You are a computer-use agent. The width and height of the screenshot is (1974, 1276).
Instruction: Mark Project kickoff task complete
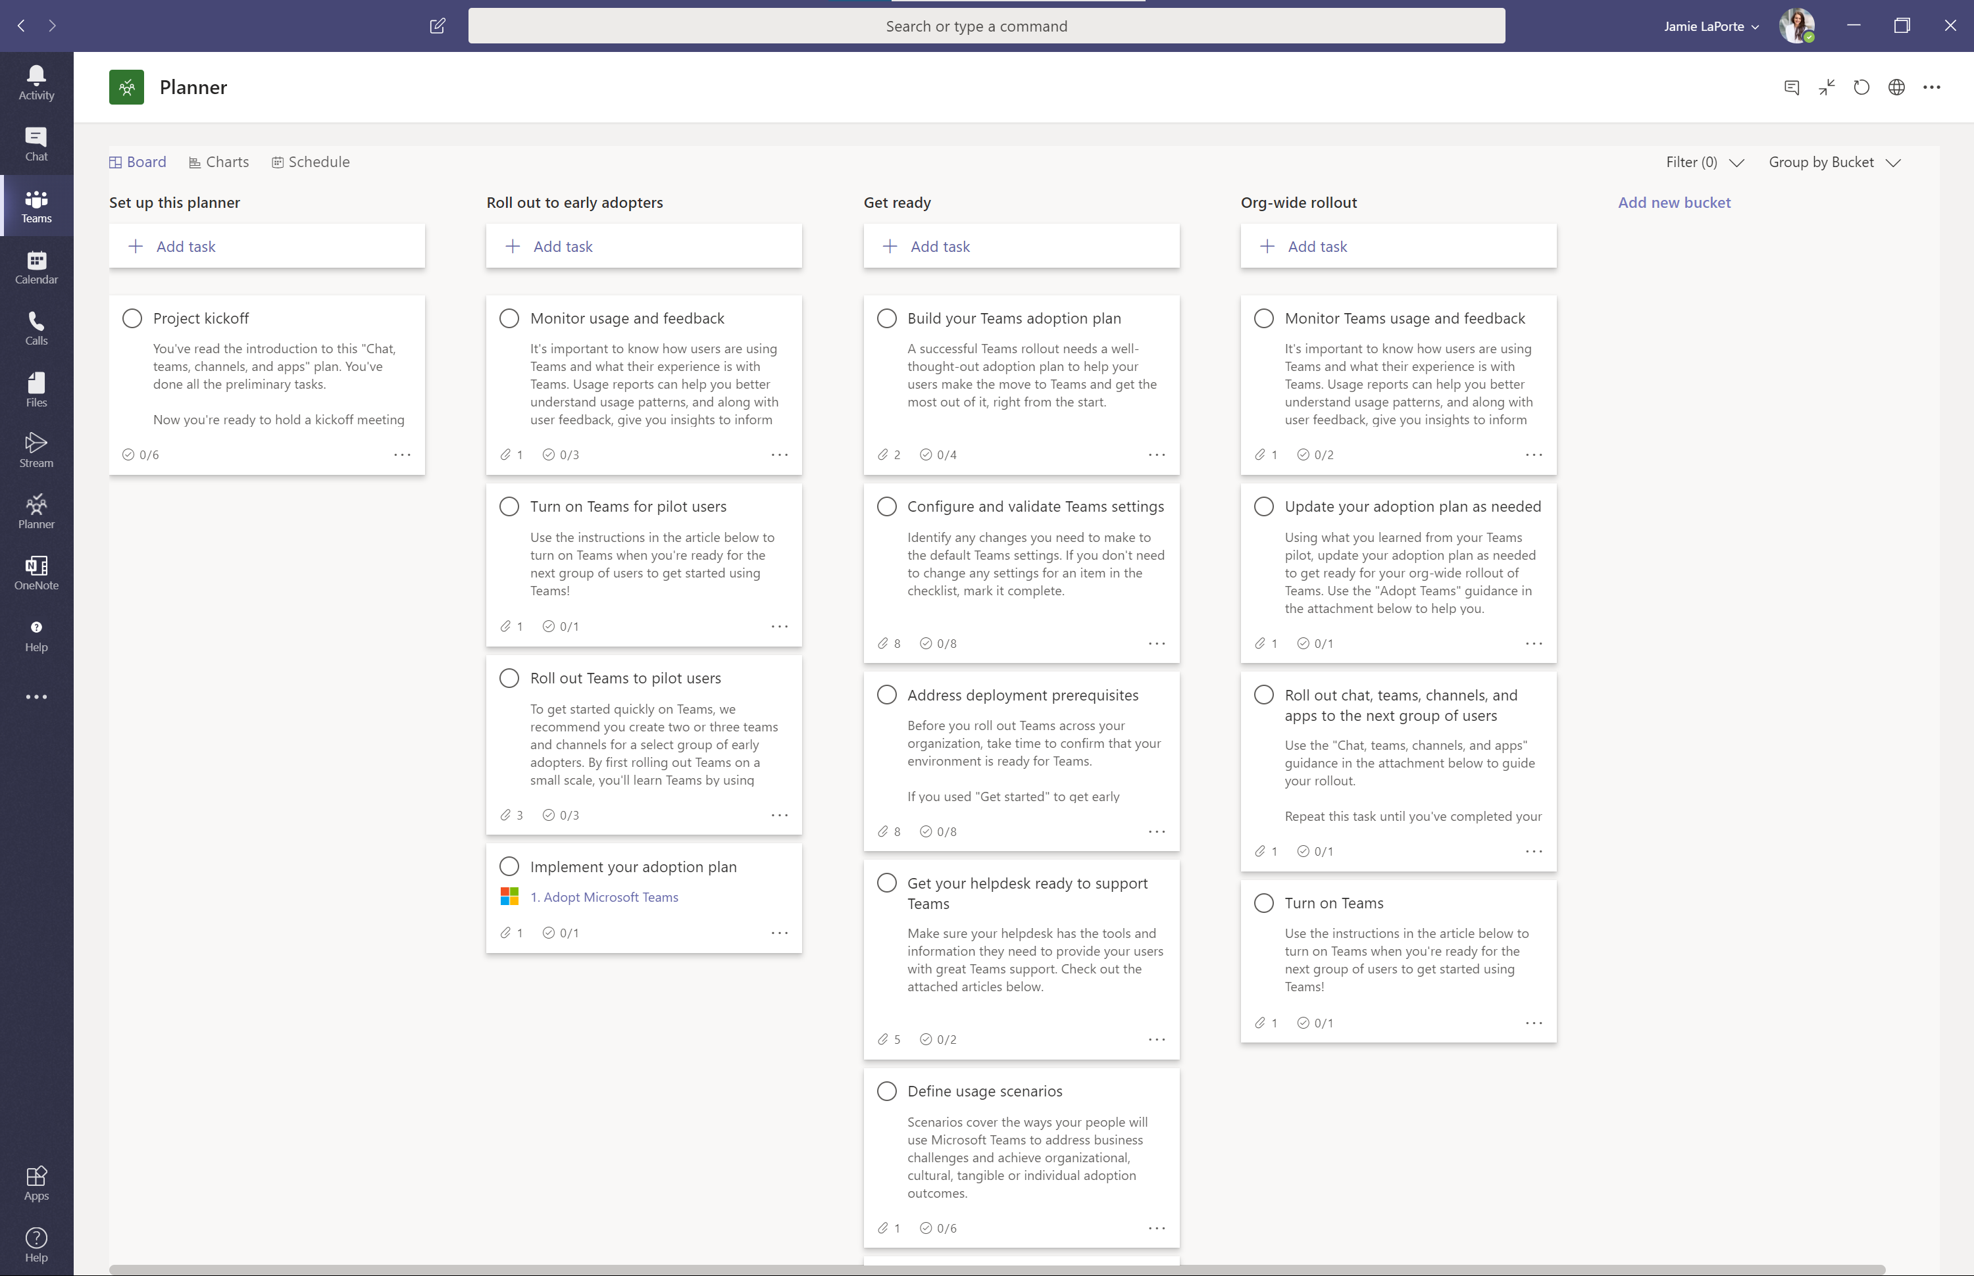pyautogui.click(x=132, y=319)
